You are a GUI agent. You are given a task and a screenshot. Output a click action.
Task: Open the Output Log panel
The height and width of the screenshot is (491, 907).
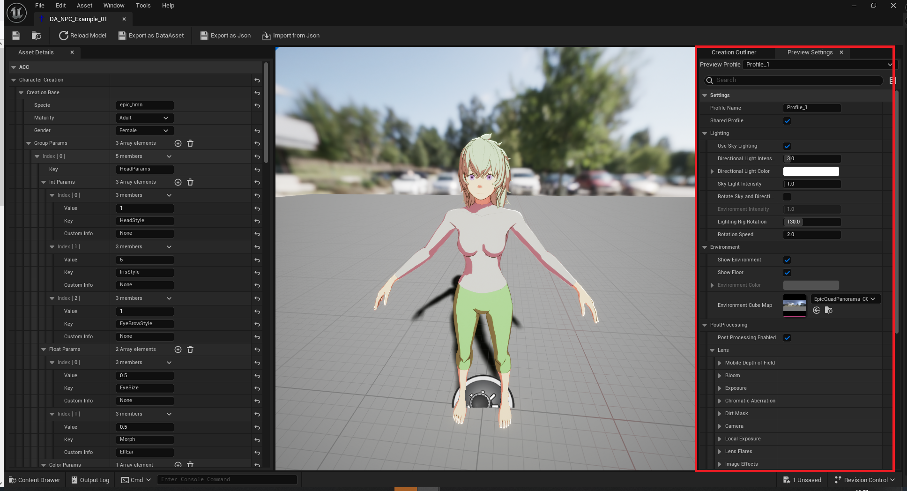[89, 480]
